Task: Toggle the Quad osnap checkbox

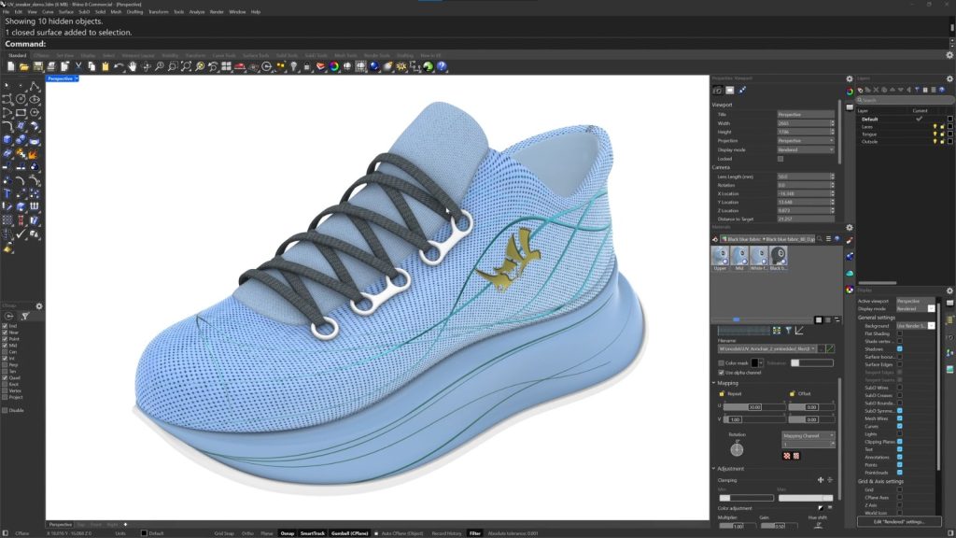Action: point(5,377)
